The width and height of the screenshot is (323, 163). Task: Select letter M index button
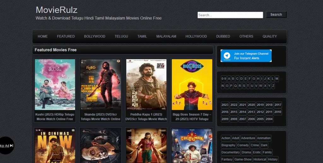(277, 79)
